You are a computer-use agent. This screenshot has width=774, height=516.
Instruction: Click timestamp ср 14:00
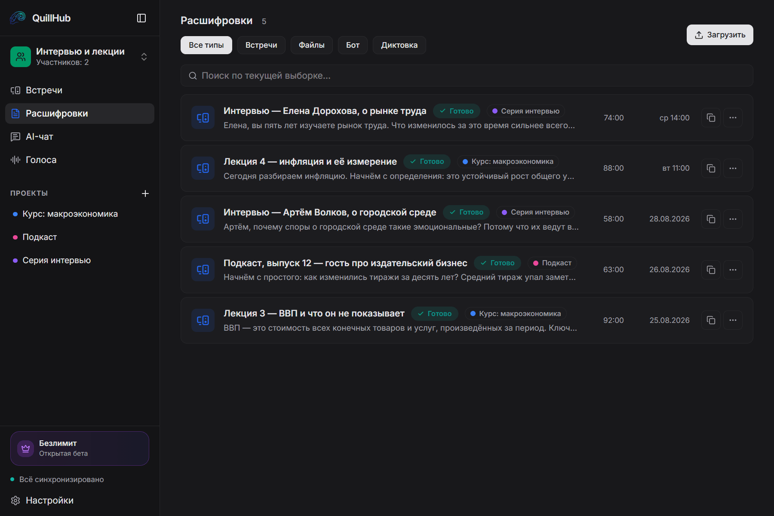coord(675,118)
